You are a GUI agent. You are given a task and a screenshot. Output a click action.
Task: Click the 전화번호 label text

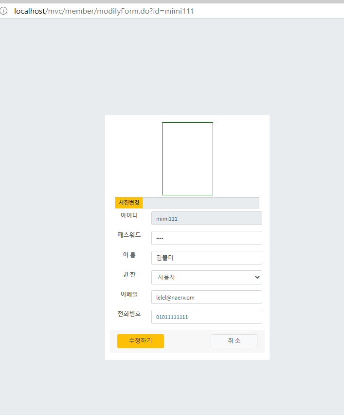point(129,314)
